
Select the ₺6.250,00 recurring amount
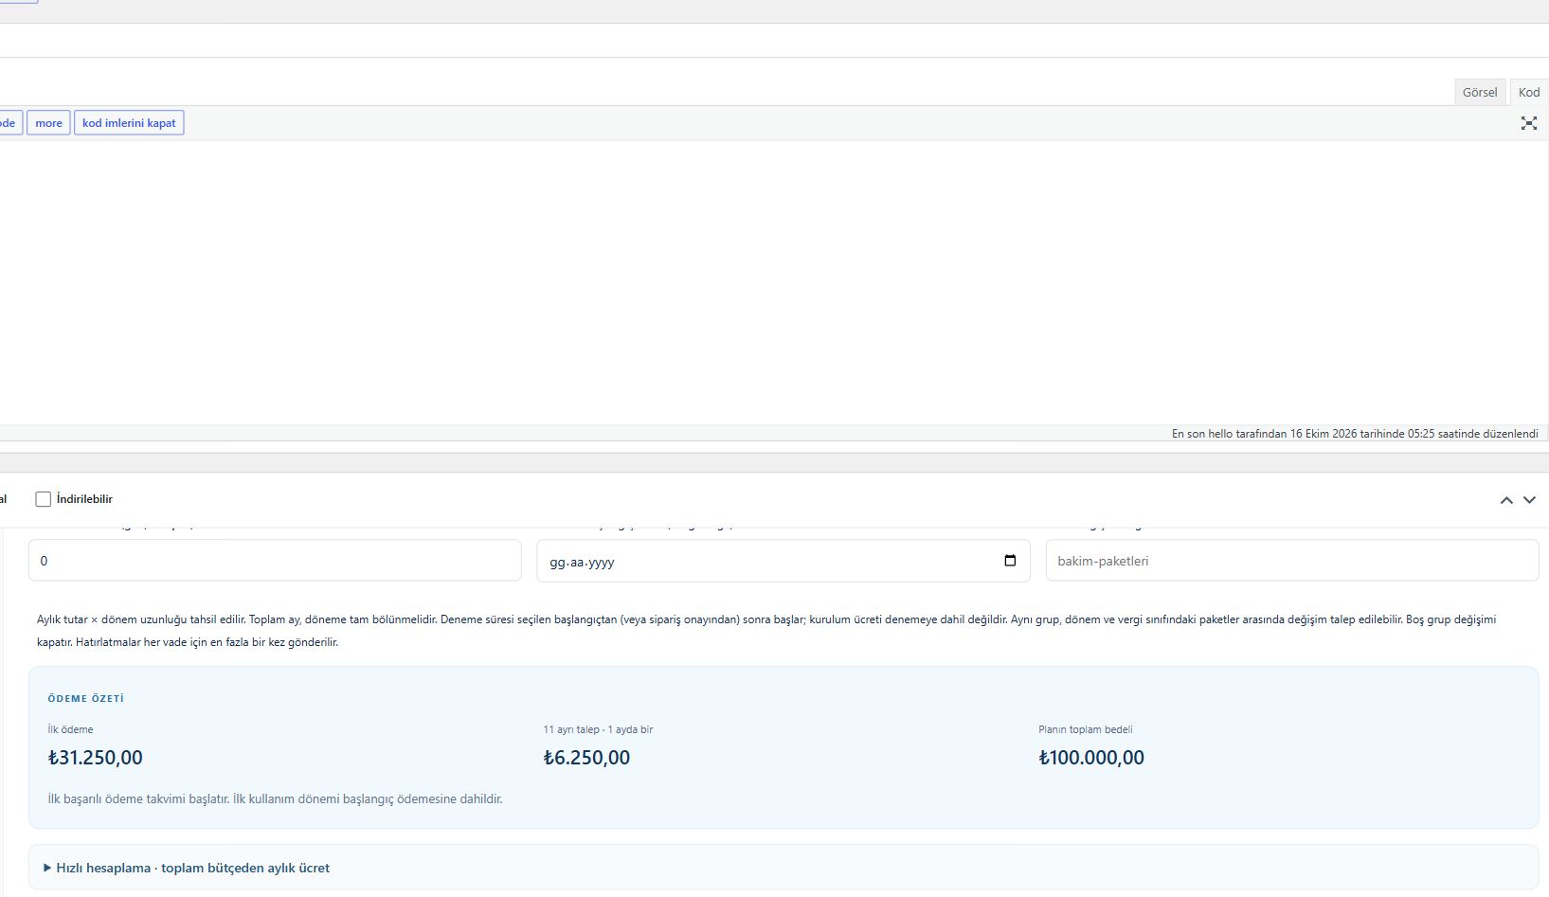tap(586, 758)
